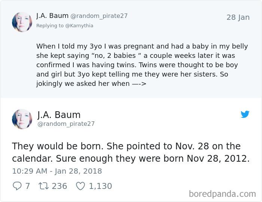Click the "28 Jan" date

point(238,18)
